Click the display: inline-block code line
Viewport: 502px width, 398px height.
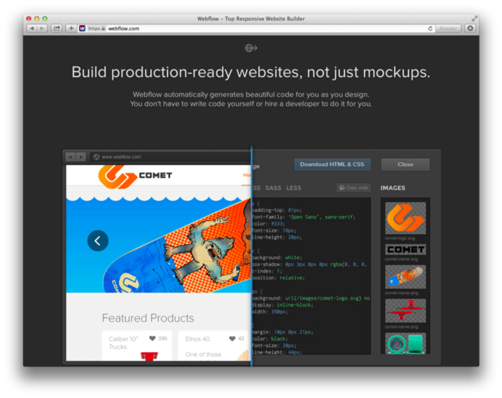[282, 305]
